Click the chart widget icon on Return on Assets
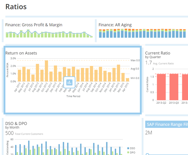 point(69,82)
